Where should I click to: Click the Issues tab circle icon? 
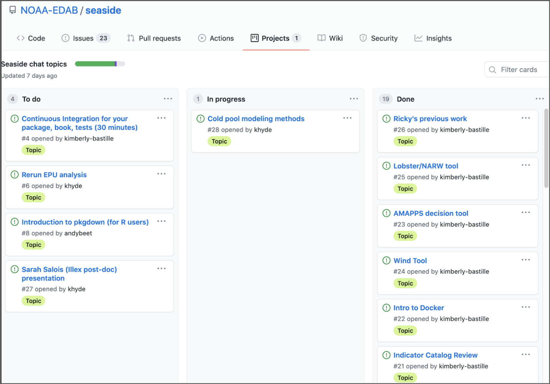pyautogui.click(x=65, y=38)
